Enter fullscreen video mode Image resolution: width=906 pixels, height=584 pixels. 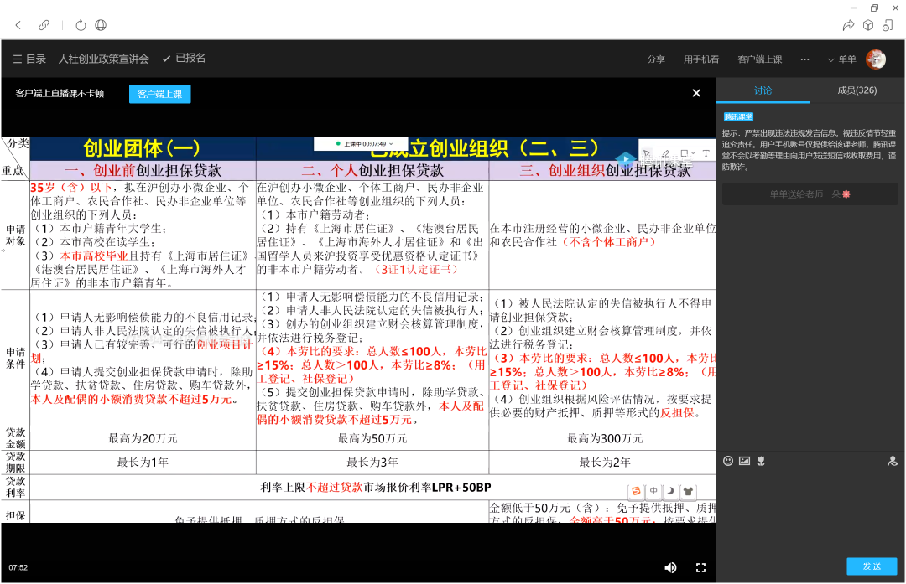700,568
